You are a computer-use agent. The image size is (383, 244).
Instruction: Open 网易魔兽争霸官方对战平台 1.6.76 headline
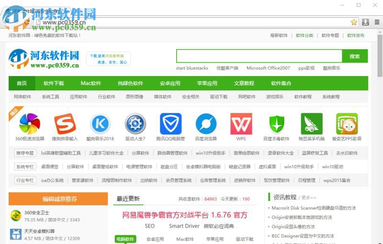point(185,215)
